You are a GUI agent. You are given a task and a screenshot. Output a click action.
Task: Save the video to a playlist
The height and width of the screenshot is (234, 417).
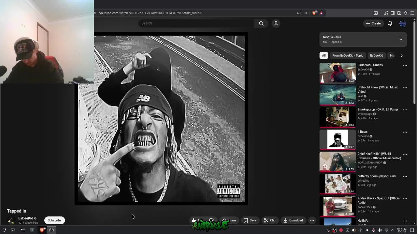pyautogui.click(x=250, y=220)
